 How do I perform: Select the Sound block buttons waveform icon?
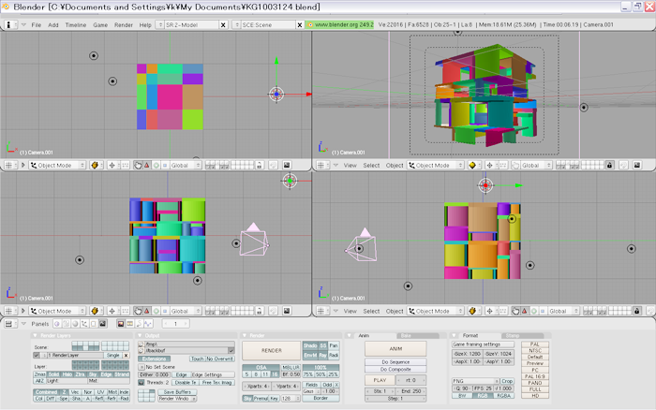coord(148,324)
